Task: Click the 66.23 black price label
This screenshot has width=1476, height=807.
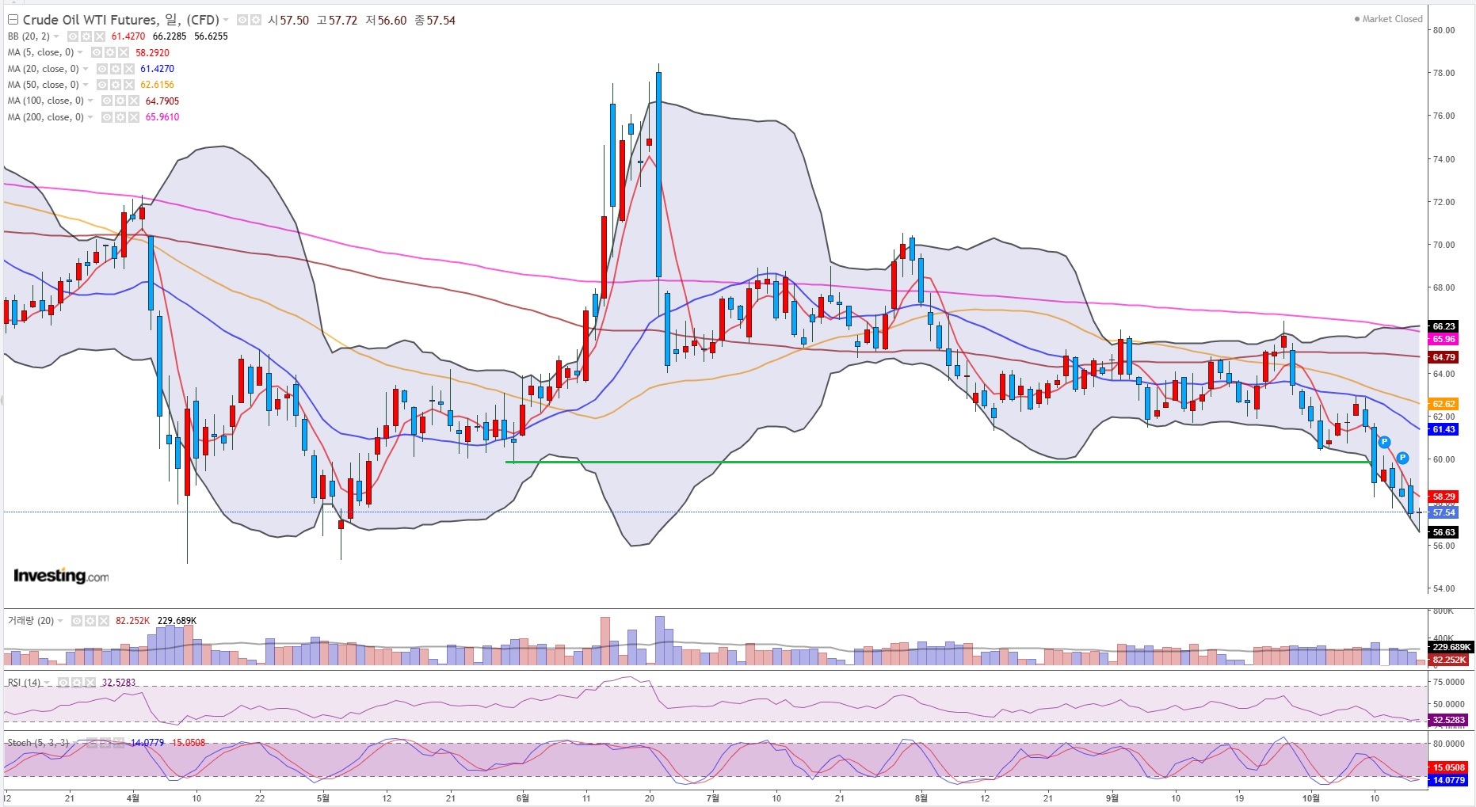Action: 1444,326
